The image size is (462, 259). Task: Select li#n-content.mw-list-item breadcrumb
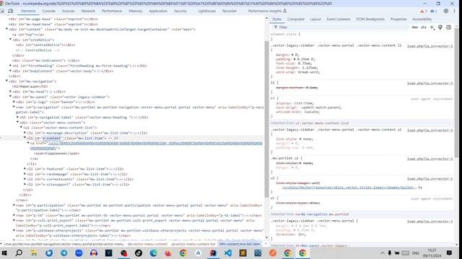[x=240, y=244]
